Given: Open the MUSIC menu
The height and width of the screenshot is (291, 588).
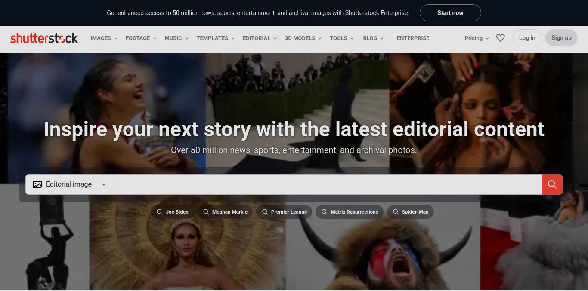Looking at the screenshot, I should (x=176, y=38).
